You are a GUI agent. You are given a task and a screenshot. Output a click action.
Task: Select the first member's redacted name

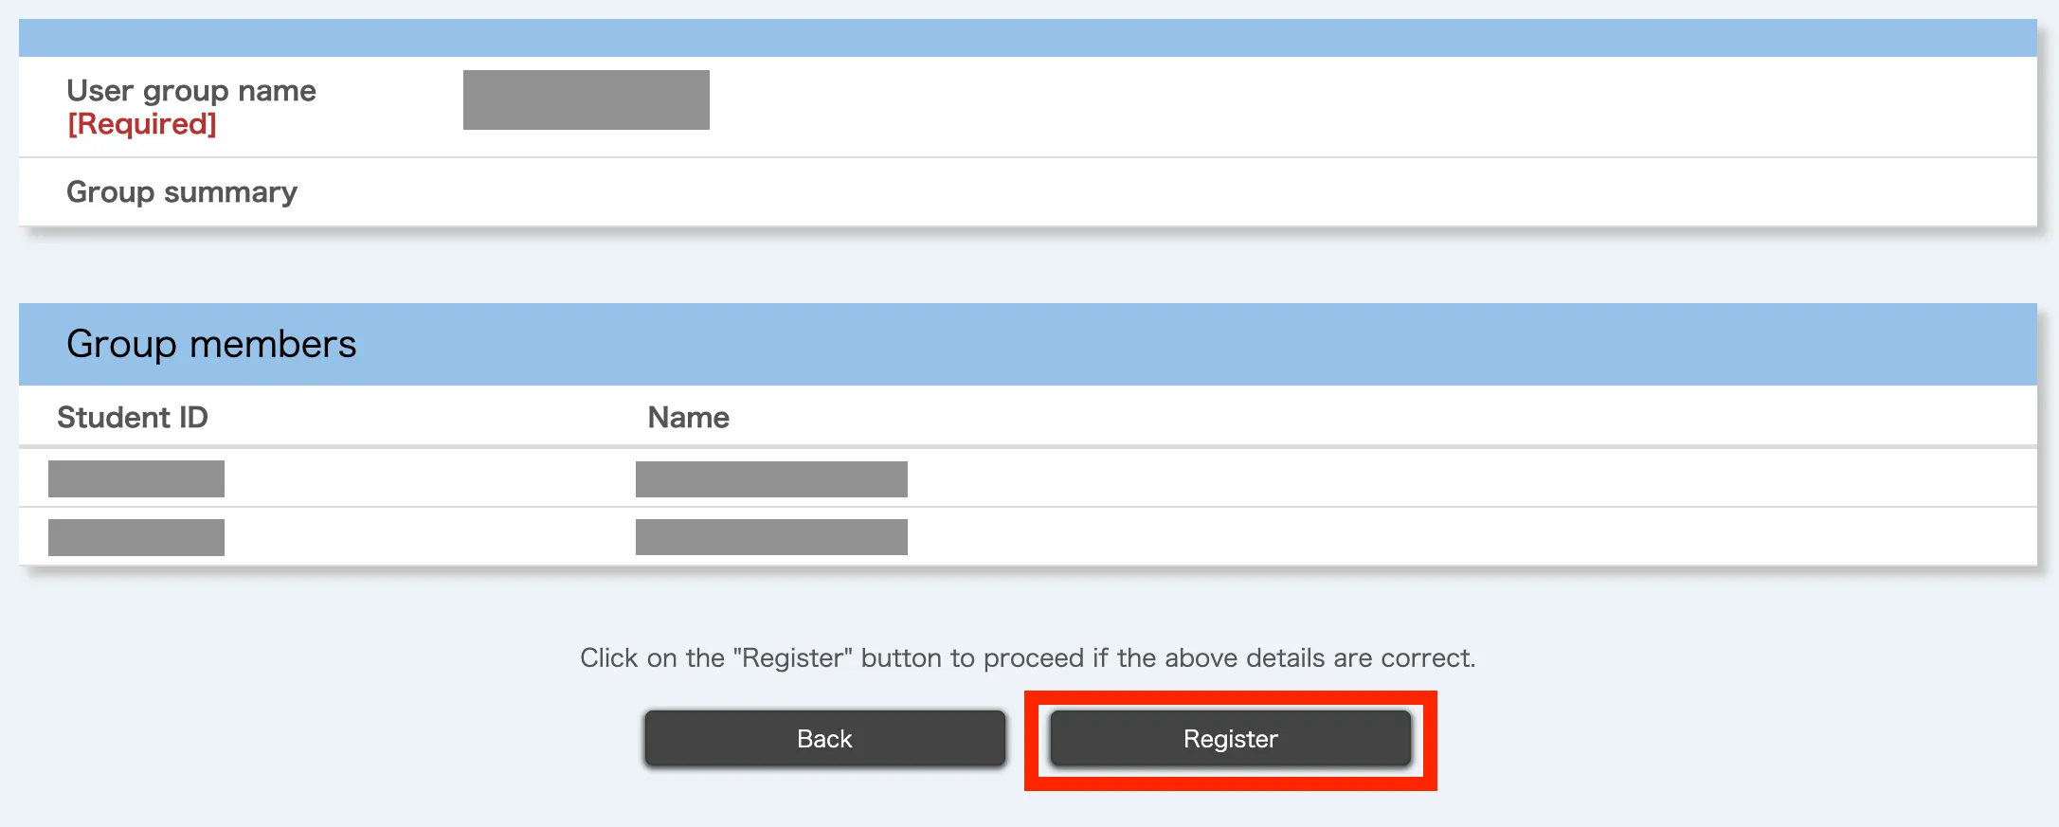[x=771, y=478]
